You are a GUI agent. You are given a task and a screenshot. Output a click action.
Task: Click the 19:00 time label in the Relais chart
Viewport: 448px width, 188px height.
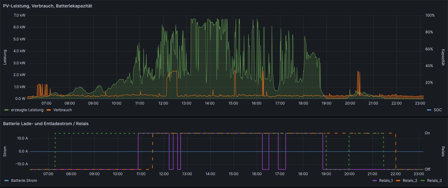326,174
